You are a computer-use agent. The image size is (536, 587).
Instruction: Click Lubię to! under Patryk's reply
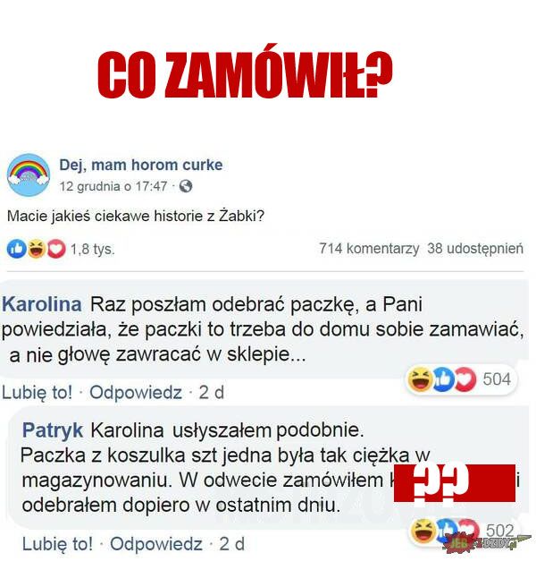click(57, 544)
